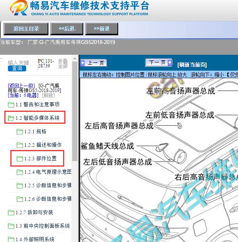Click folder icon beside 1.2.1 规格
The image size is (238, 242).
(x=20, y=132)
